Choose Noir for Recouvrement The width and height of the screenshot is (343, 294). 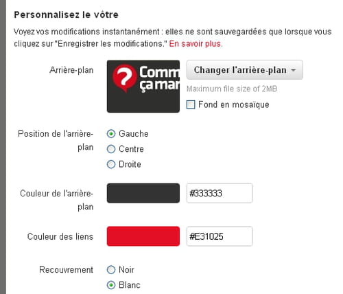click(111, 270)
